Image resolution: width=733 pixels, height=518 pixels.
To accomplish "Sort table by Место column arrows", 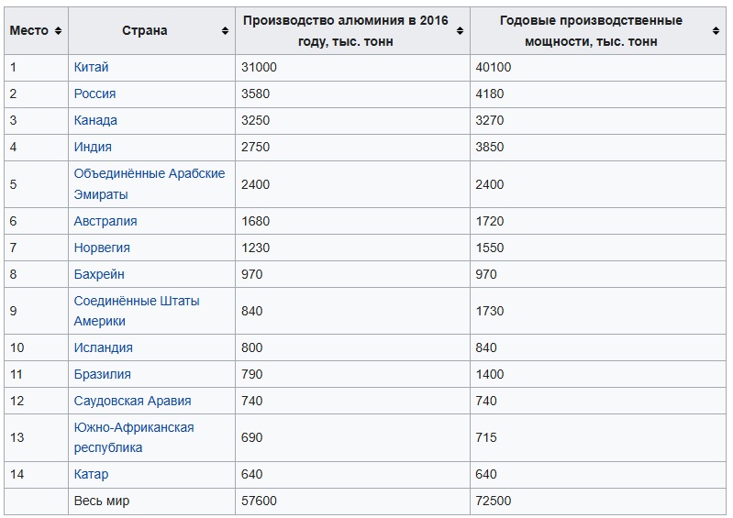I will coord(58,31).
